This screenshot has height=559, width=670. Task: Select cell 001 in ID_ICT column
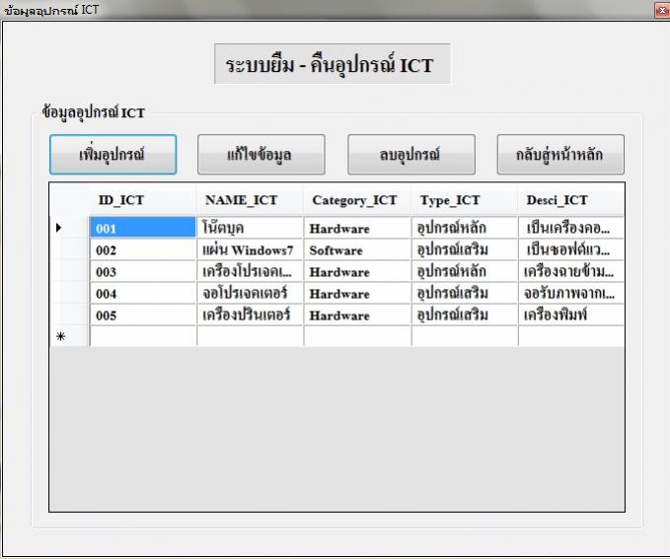[143, 228]
